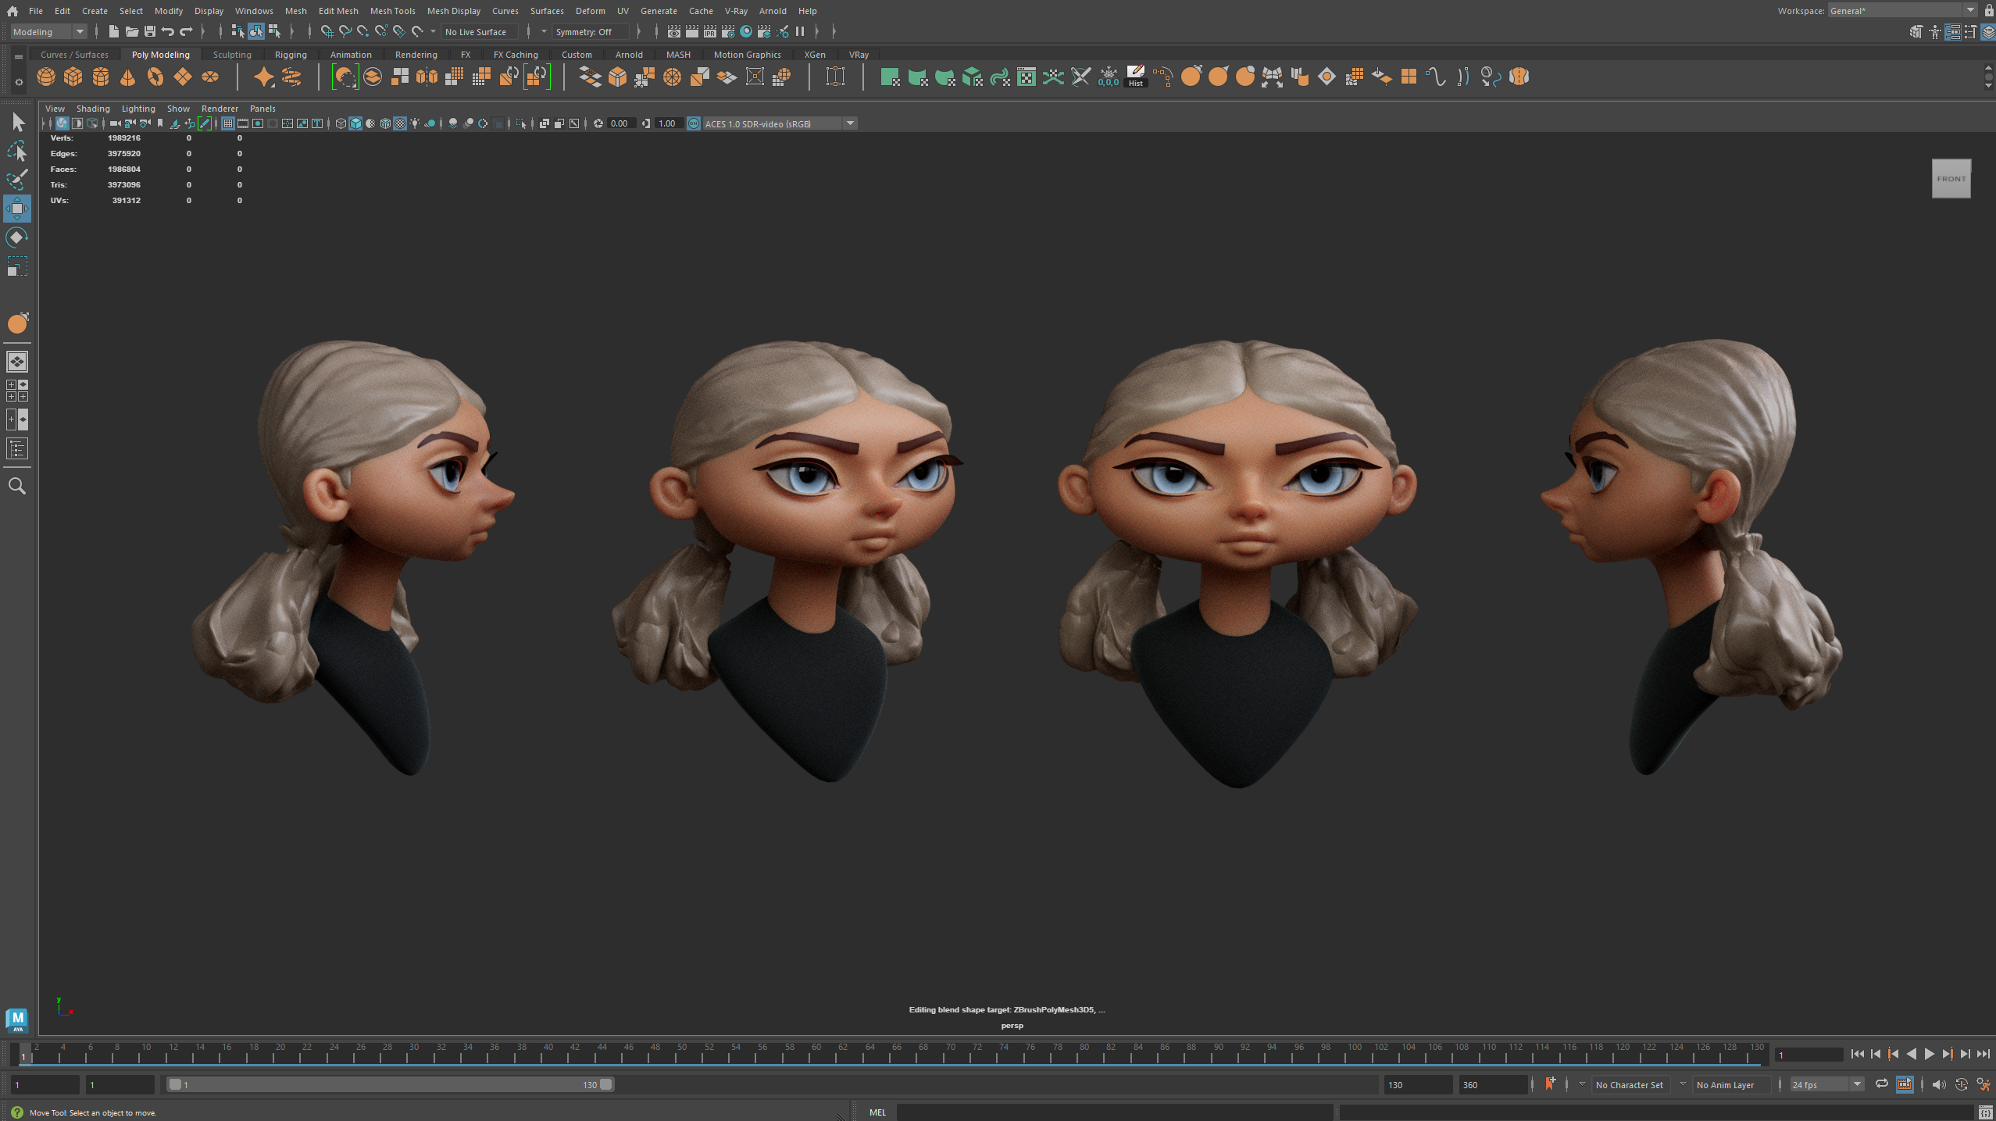Click the FRONT view cube face

(1951, 179)
